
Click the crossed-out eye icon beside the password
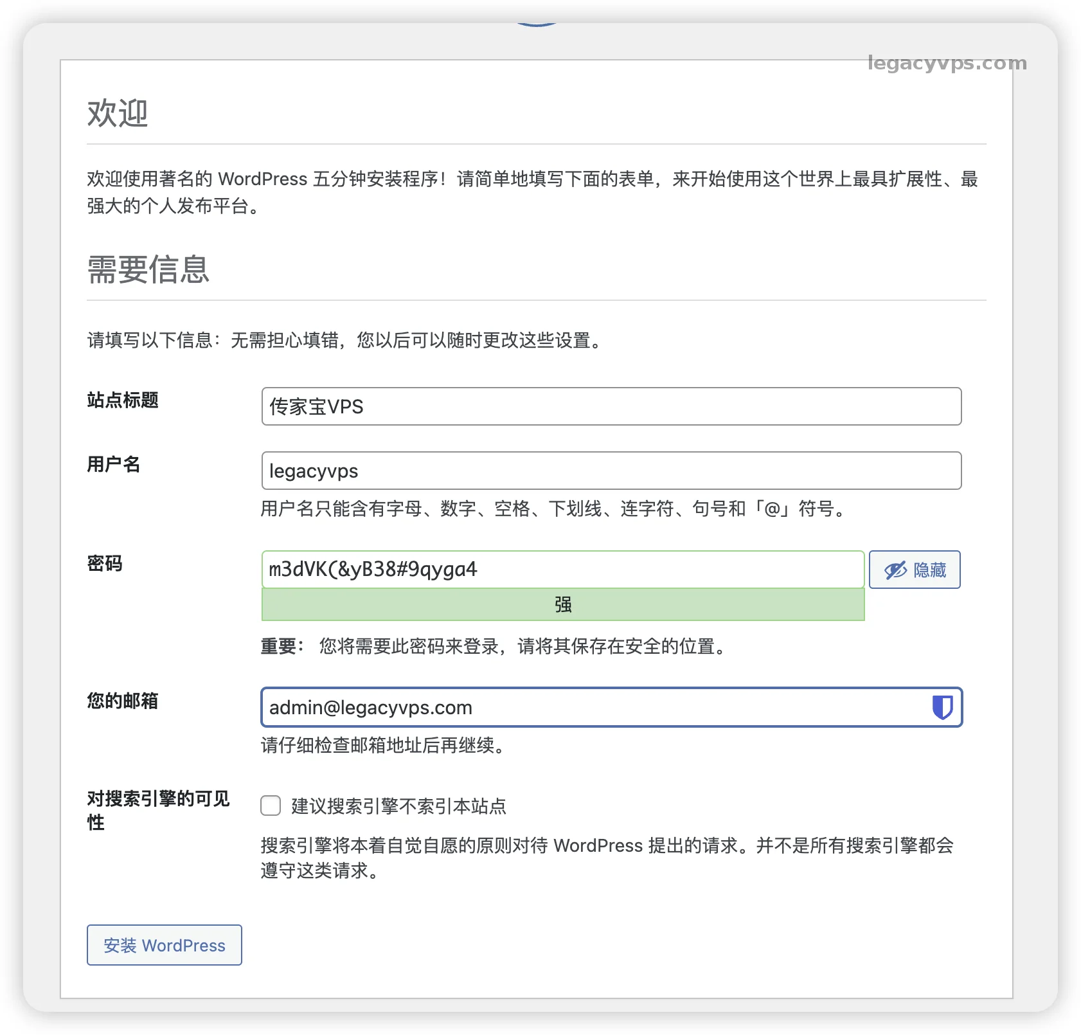[x=895, y=570]
